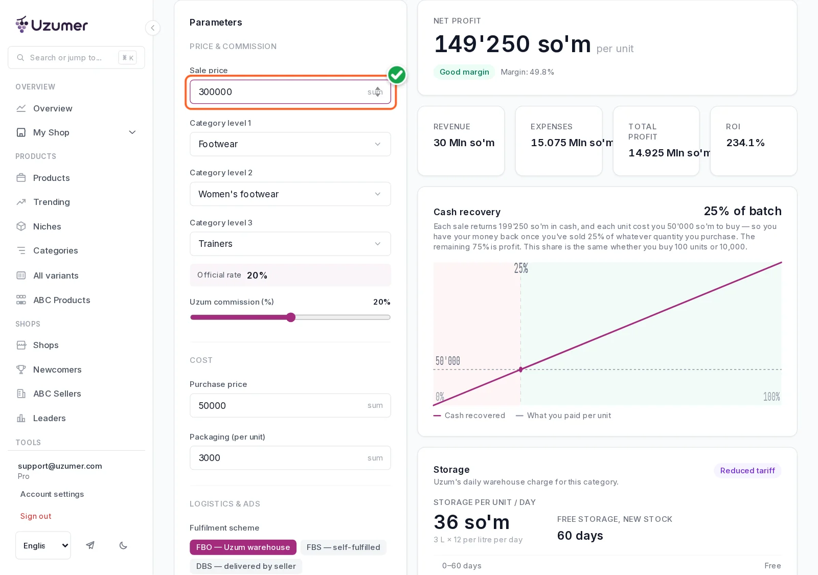
Task: Open Account settings
Action: coord(52,494)
